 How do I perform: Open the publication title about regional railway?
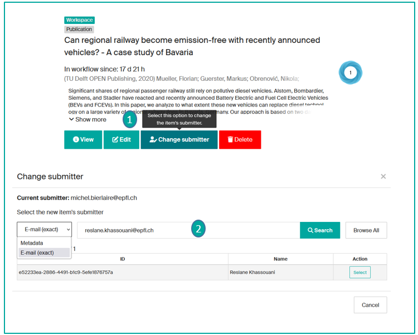(192, 46)
